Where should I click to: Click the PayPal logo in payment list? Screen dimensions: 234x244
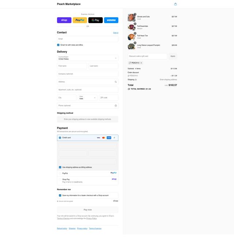point(113,173)
